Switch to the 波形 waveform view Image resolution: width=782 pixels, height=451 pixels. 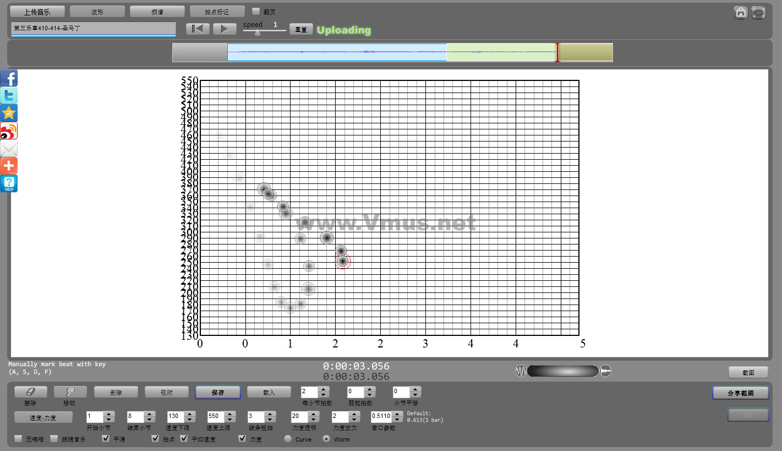click(x=97, y=12)
